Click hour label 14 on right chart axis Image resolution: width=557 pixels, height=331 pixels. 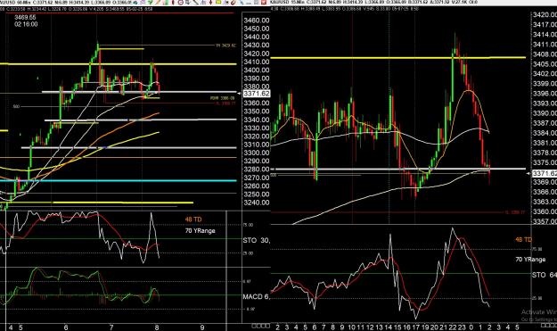[x=389, y=327]
